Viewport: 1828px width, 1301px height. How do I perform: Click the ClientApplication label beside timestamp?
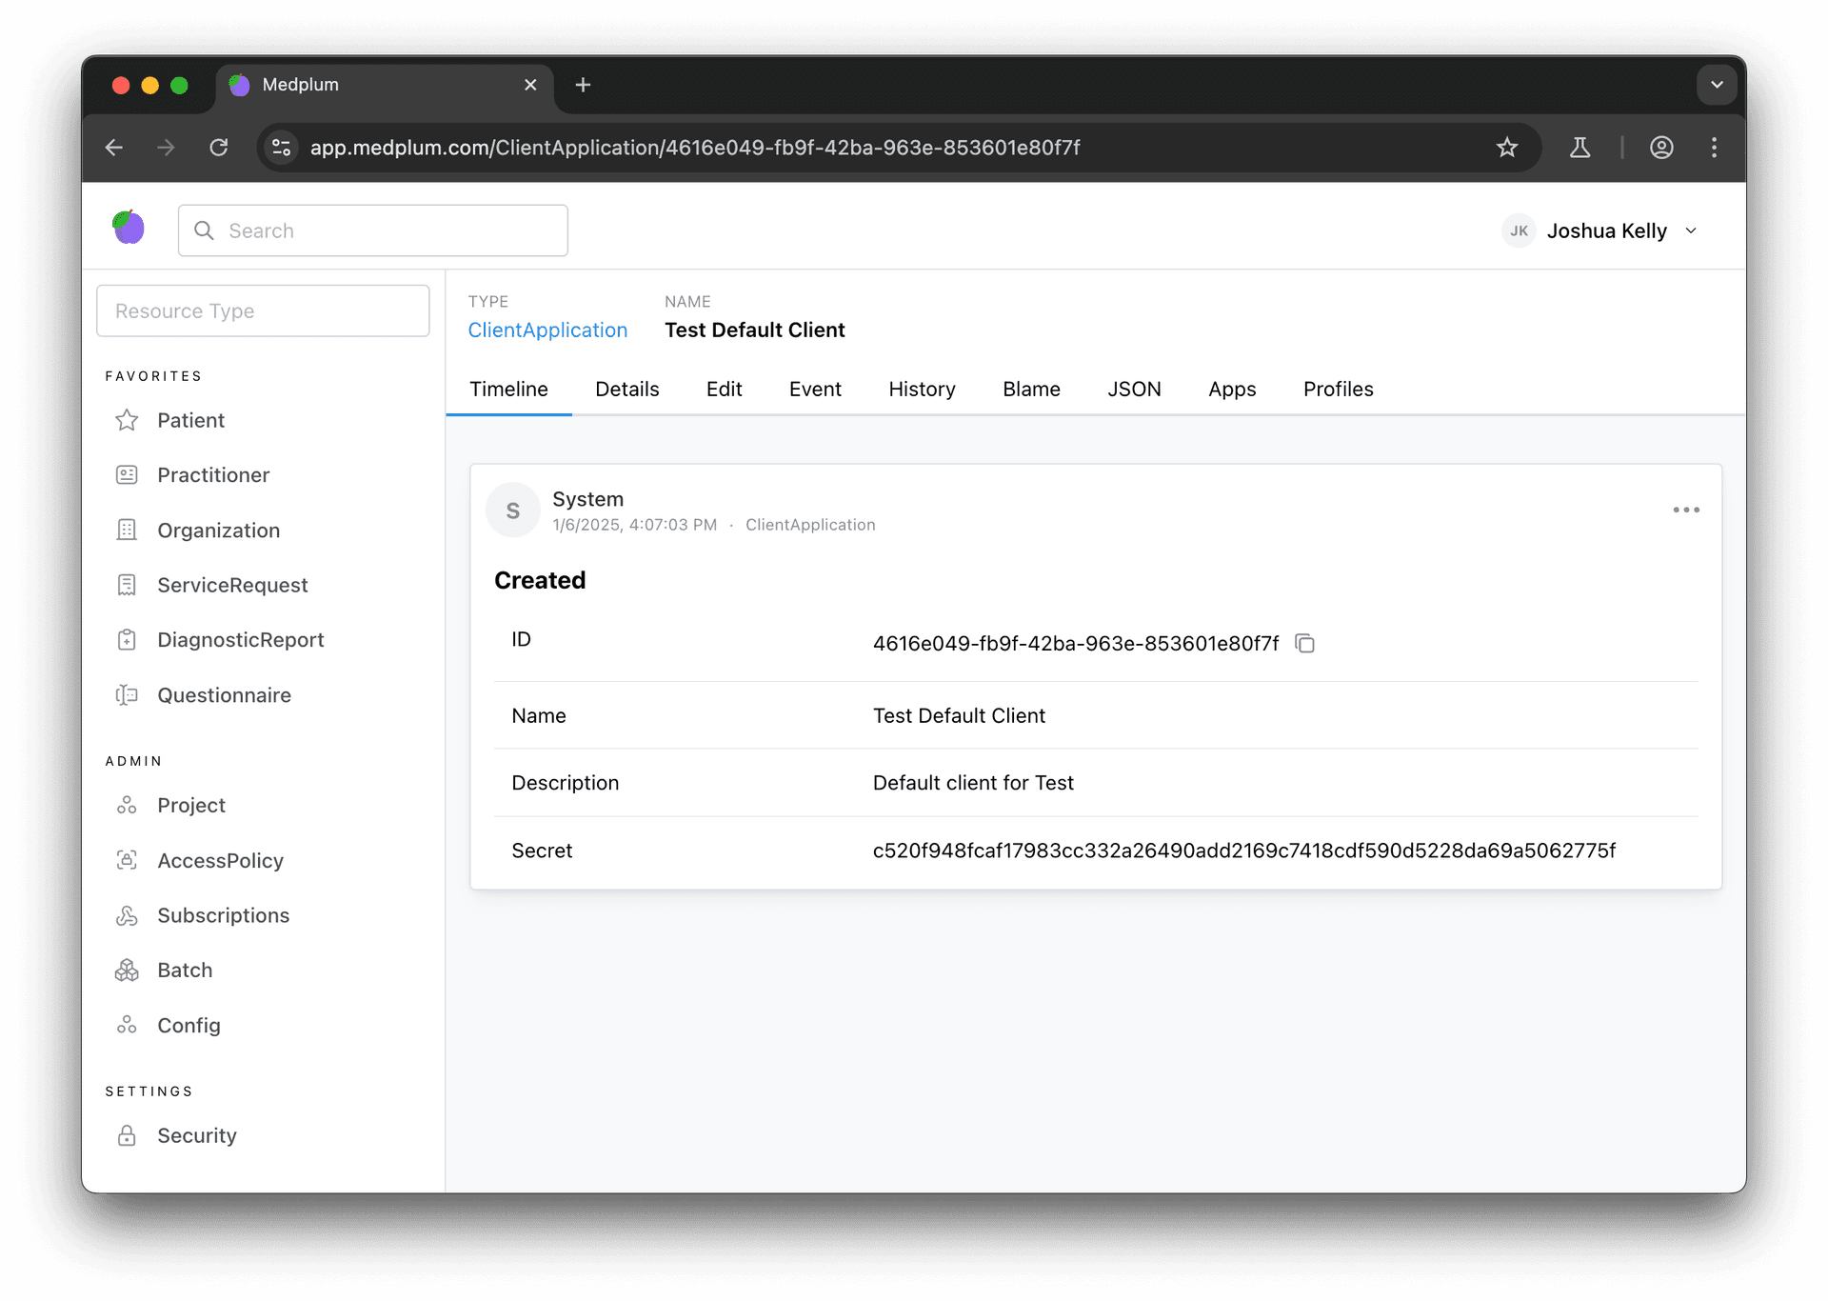(810, 525)
